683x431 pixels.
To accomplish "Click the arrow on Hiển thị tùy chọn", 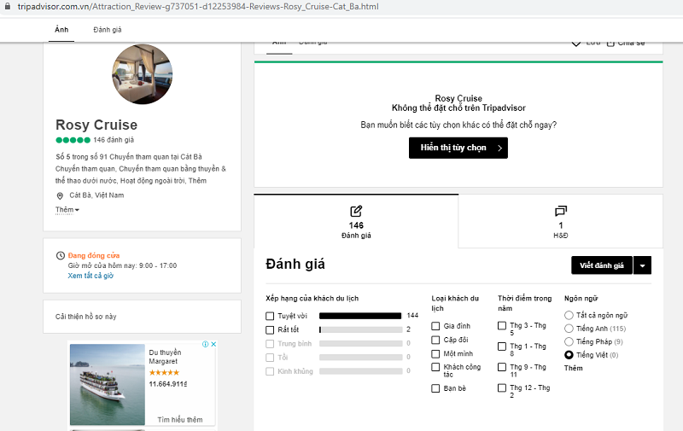I will click(x=499, y=148).
